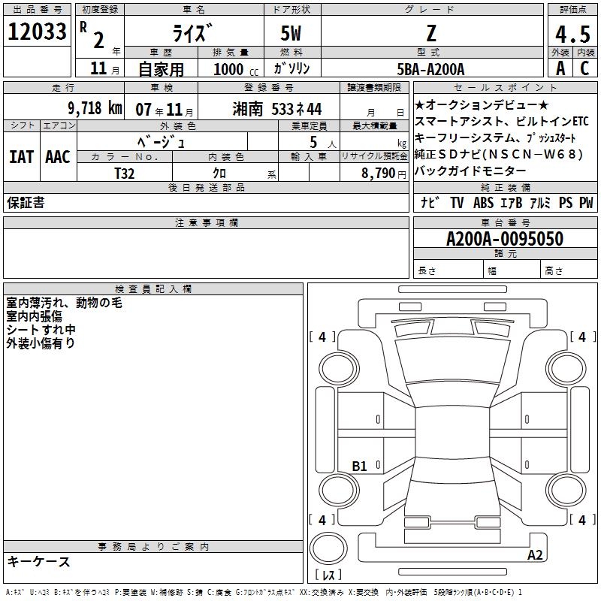
Task: Click recycle deposit 8,790円
Action: coord(384,174)
